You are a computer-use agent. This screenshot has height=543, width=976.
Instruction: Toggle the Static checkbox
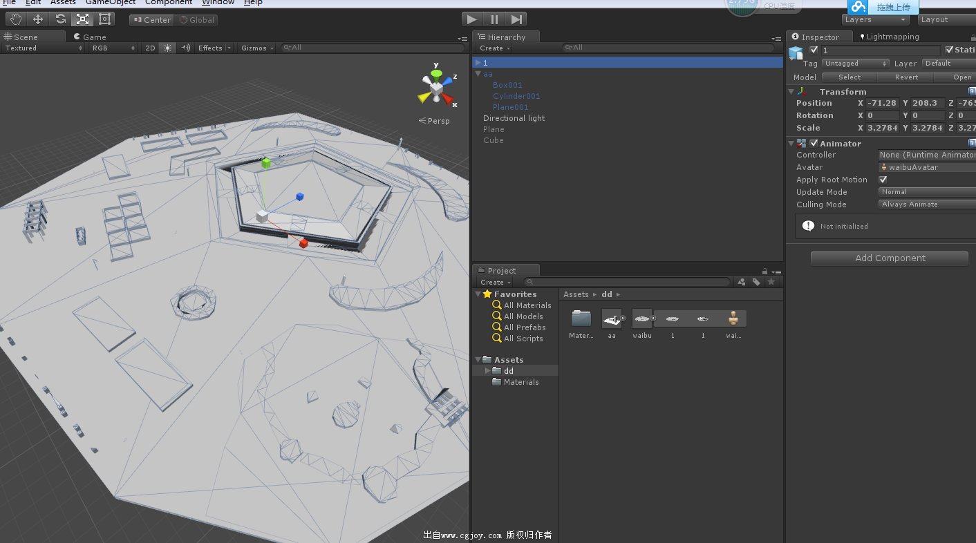[949, 50]
